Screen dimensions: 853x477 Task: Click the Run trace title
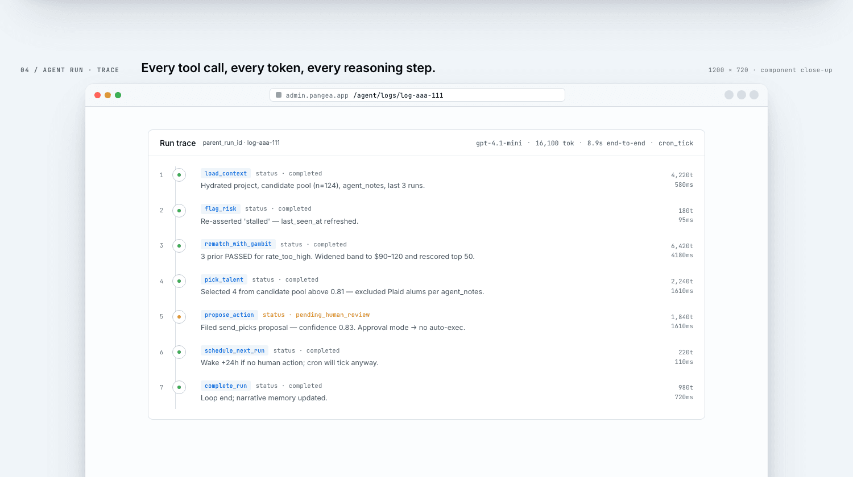click(x=177, y=143)
